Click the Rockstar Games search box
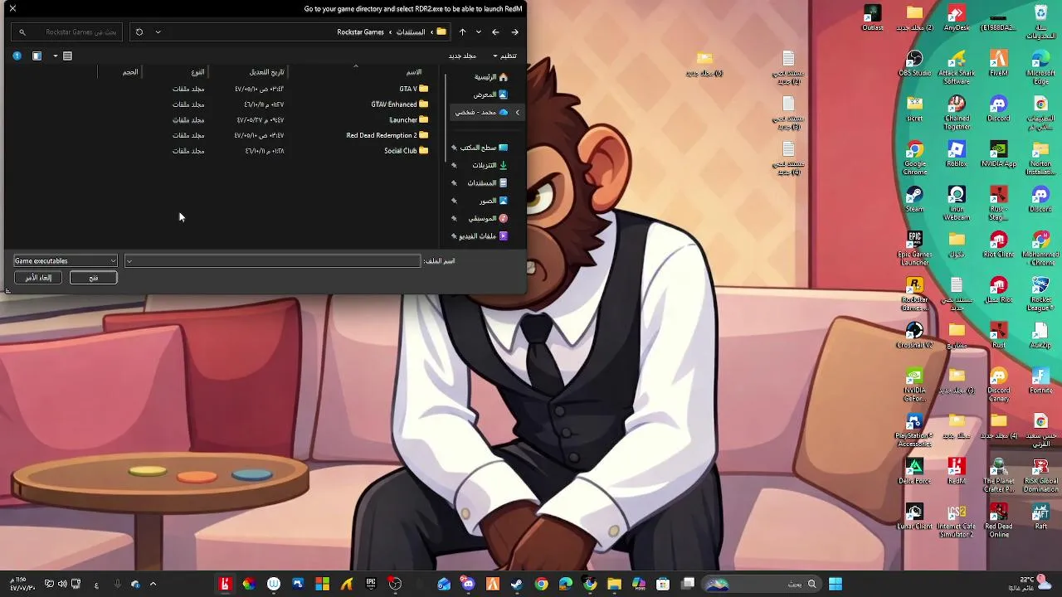The width and height of the screenshot is (1062, 597). point(66,32)
